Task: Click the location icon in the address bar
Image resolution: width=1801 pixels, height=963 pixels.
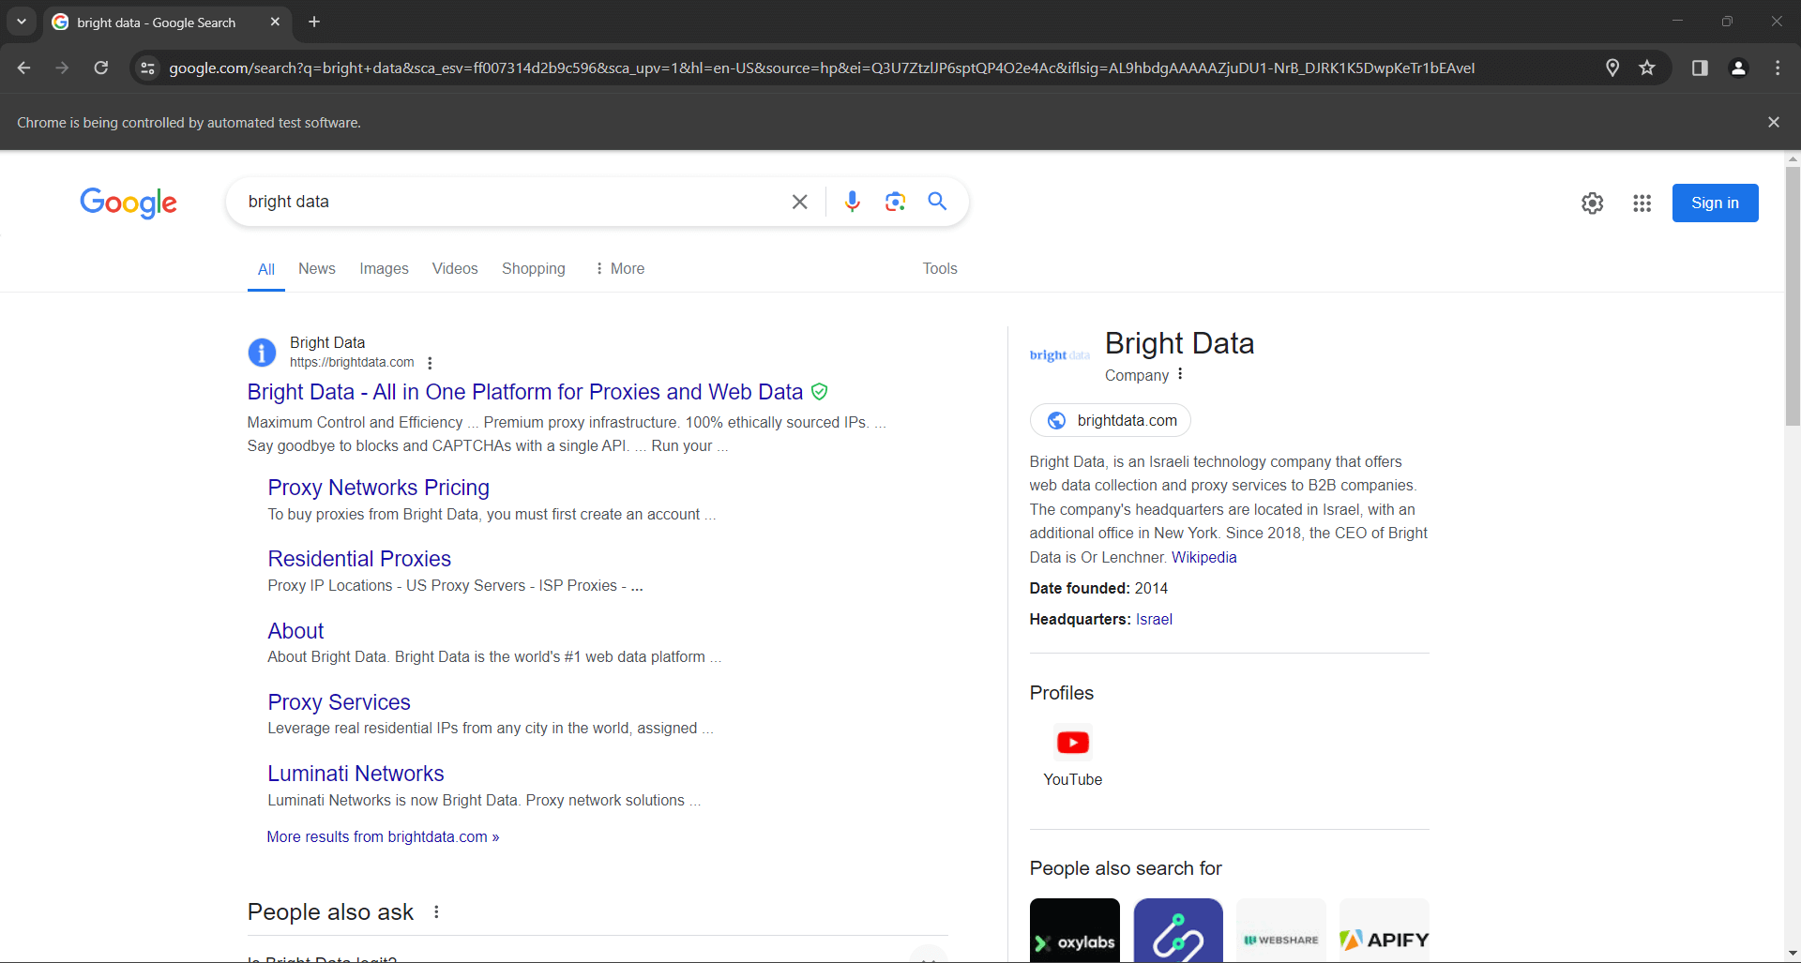Action: coord(1613,68)
